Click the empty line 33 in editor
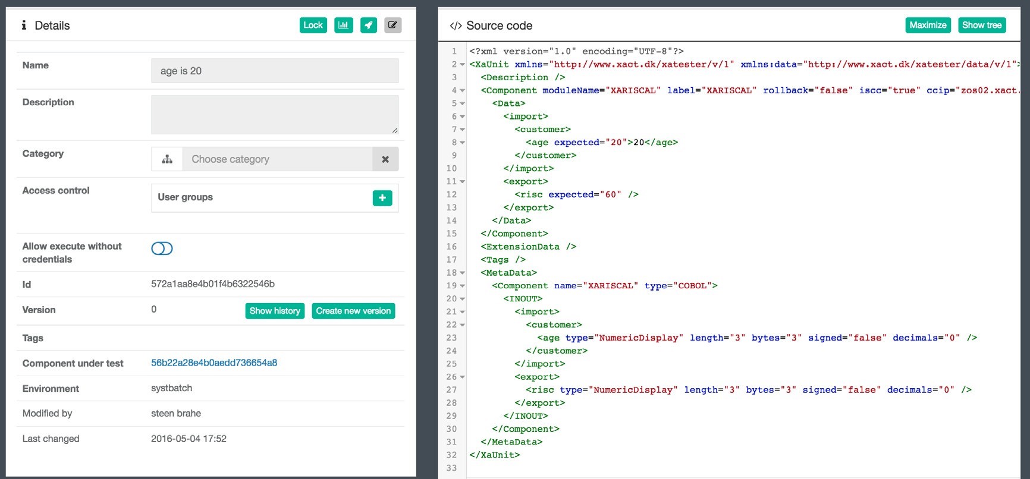1030x479 pixels. [743, 468]
